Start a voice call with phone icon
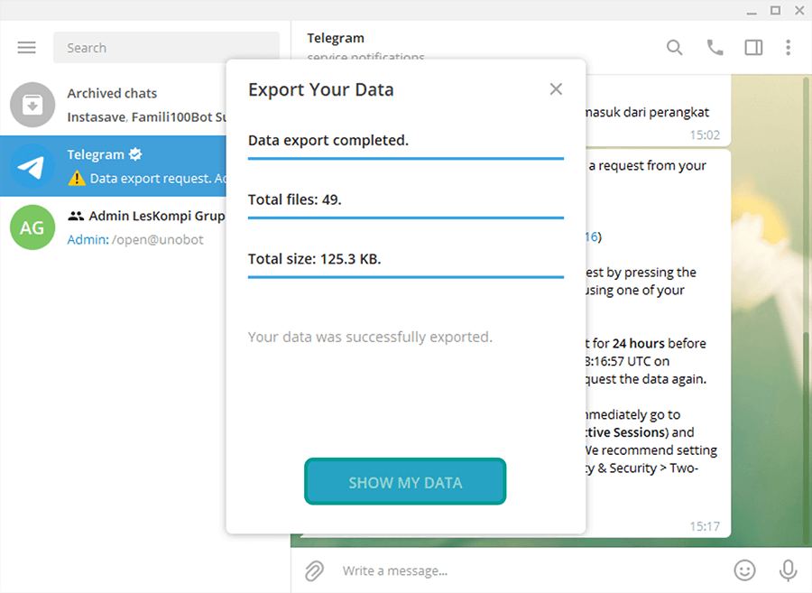Viewport: 812px width, 593px height. (715, 48)
